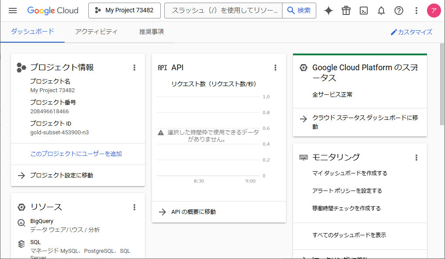The width and height of the screenshot is (445, 259).
Task: Click the arrow beside クラウド ステータス ダッシュボード
Action: 304,119
